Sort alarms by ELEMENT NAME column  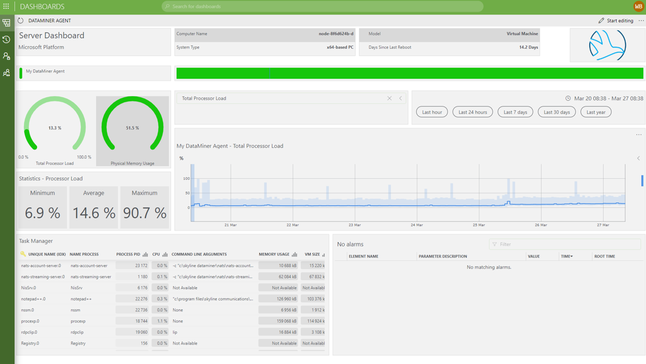[x=364, y=256]
